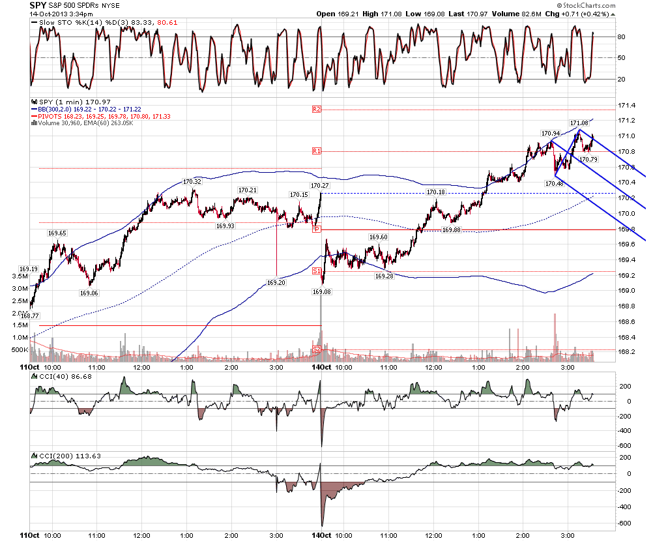Click the 169.28 price label on chart

coord(384,276)
